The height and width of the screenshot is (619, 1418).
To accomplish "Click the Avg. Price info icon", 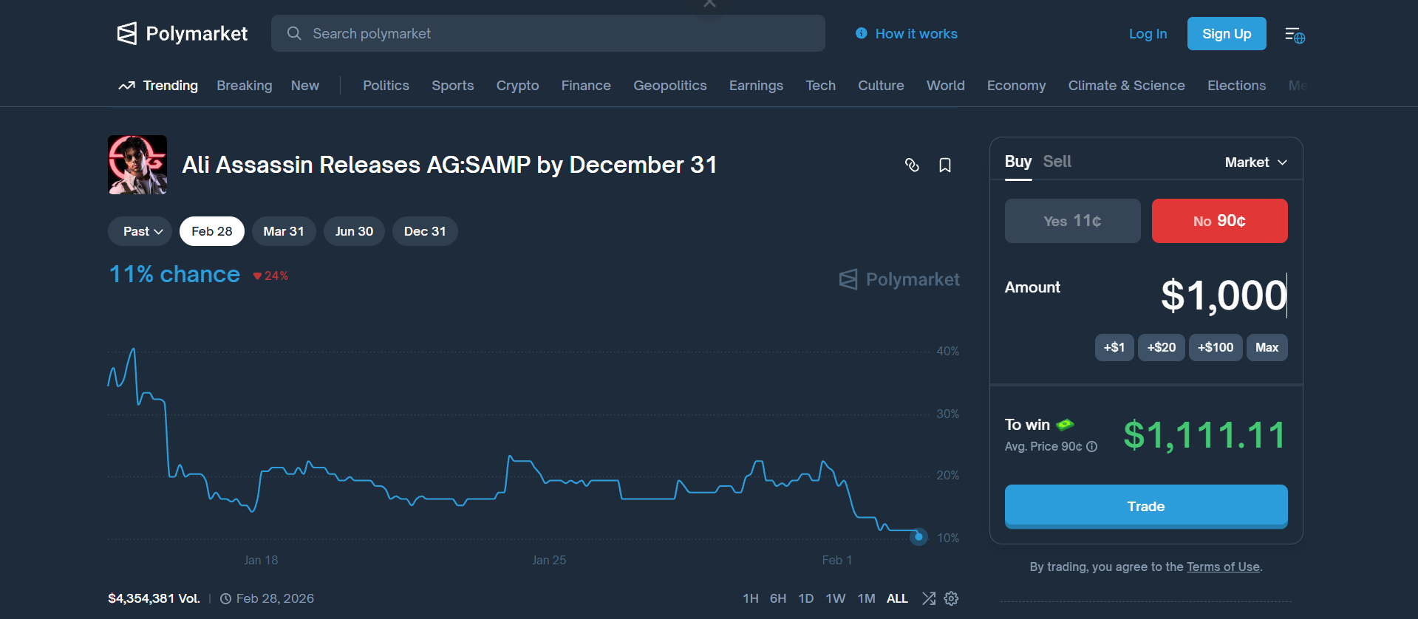I will (x=1091, y=447).
